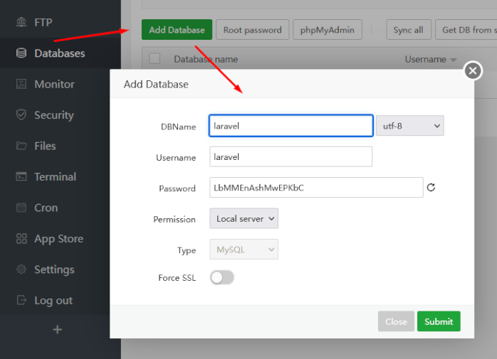Open the utf-8 encoding dropdown
Image resolution: width=497 pixels, height=359 pixels.
409,126
